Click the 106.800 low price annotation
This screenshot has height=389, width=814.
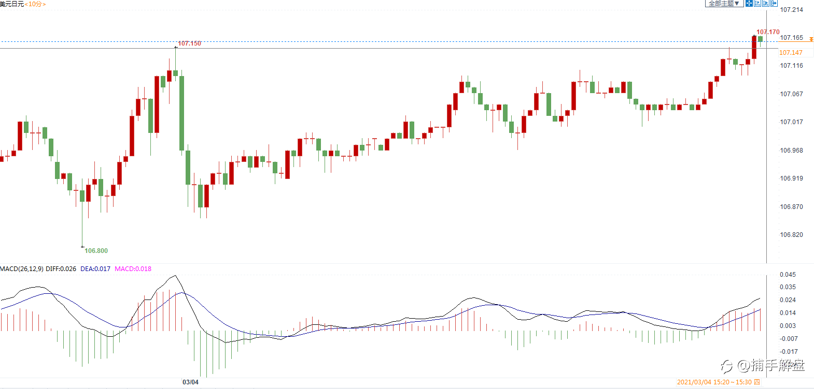click(96, 251)
